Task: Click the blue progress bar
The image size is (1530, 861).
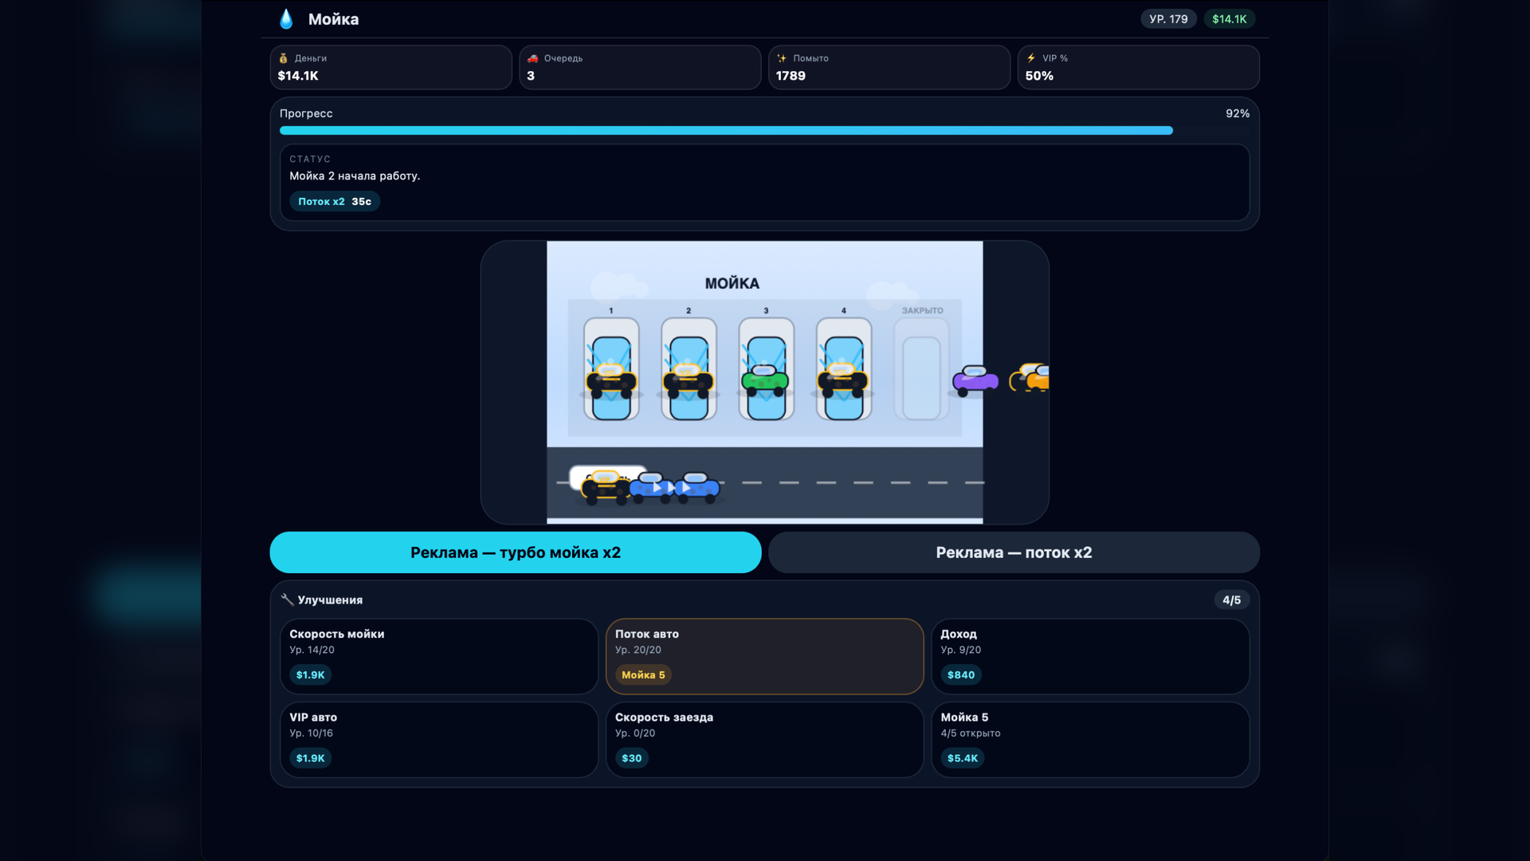Action: 726,131
